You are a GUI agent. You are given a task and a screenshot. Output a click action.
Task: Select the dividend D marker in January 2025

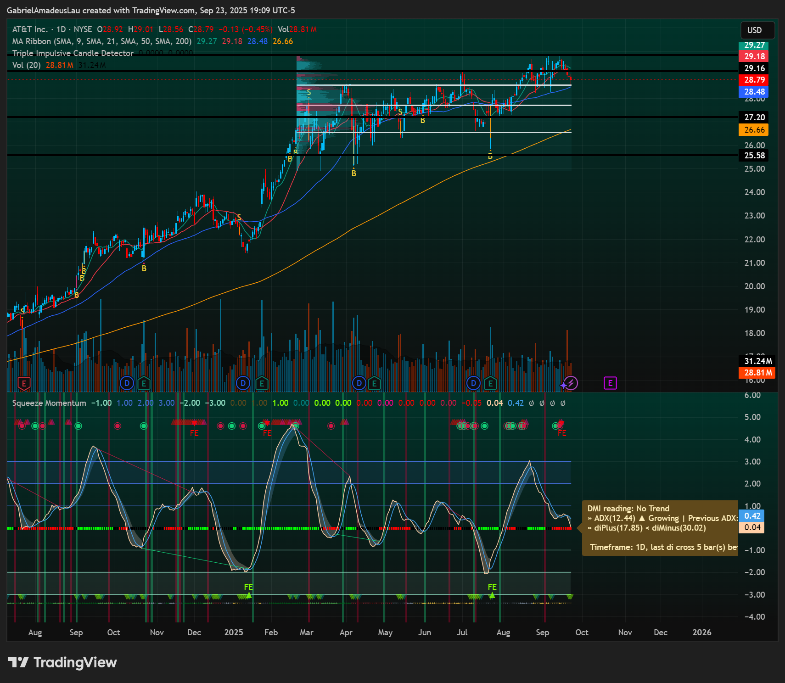(x=243, y=383)
